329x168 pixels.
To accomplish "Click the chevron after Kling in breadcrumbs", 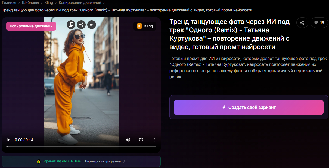I will (x=55, y=3).
